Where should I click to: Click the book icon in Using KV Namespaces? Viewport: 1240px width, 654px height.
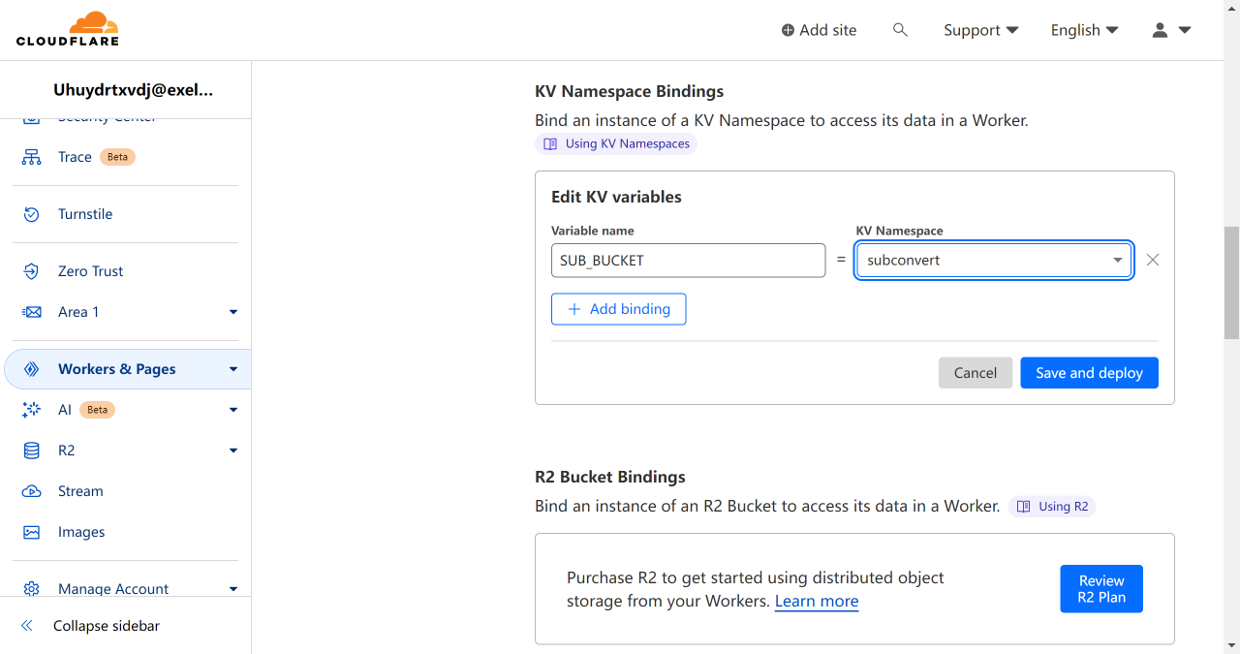(550, 143)
